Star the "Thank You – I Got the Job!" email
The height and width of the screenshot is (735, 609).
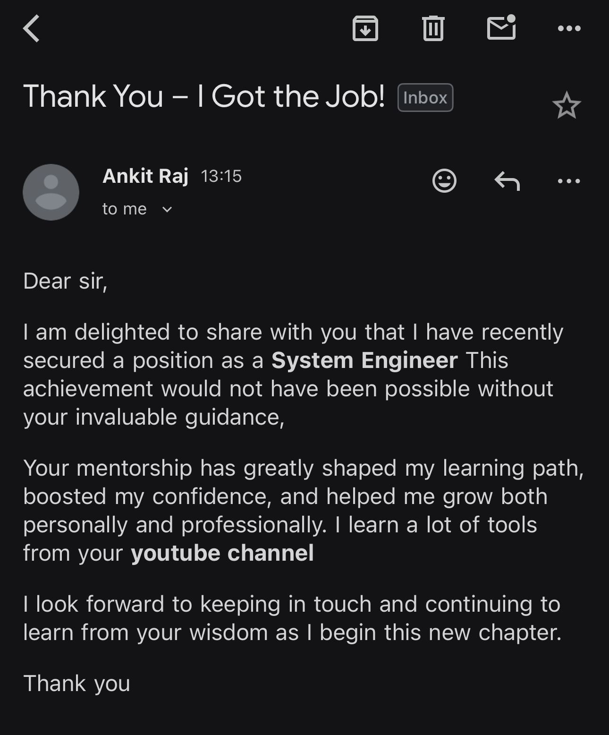point(566,106)
